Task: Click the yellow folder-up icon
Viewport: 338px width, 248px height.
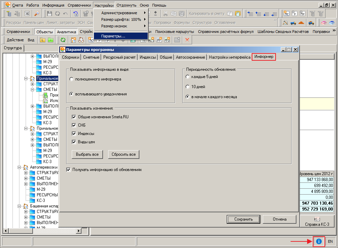Action: (43, 40)
